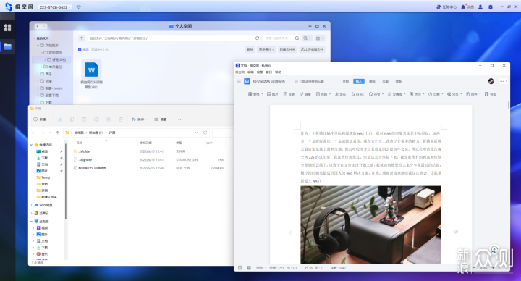521x281 pixels.
Task: Open the notification bell in the top bar
Action: point(463,7)
